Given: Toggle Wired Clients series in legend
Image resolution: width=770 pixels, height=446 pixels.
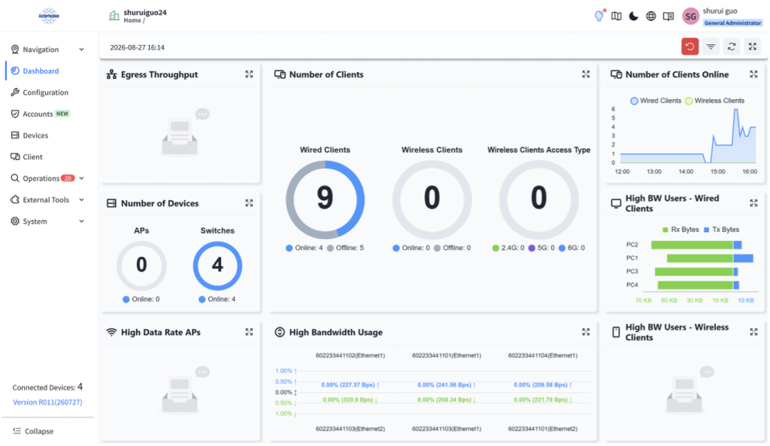Looking at the screenshot, I should click(x=656, y=101).
